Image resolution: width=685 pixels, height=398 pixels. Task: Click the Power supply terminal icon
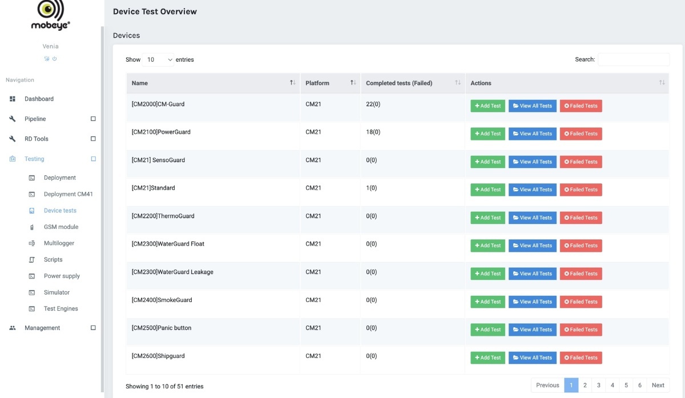pos(32,276)
